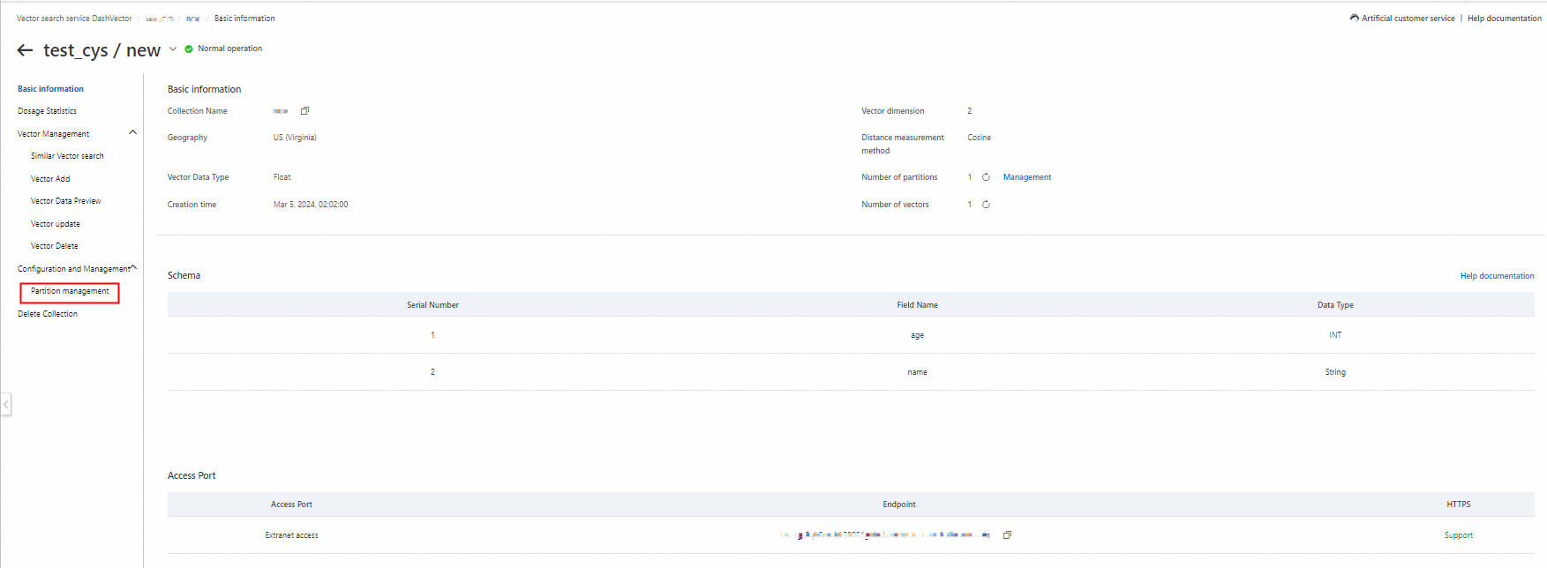
Task: Open Dosage Statistics
Action: point(47,111)
